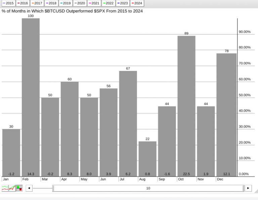The width and height of the screenshot is (258, 200).
Task: Click the 89 label above the Oct bar
Action: click(x=186, y=33)
